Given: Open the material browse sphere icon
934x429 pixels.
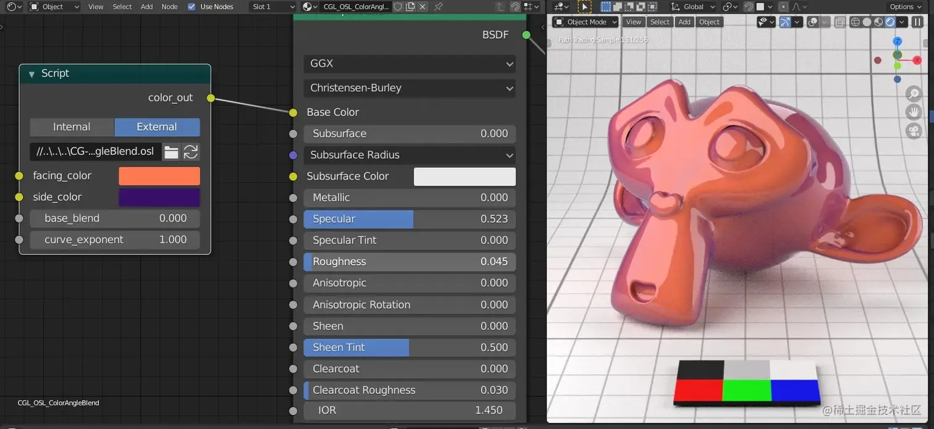Looking at the screenshot, I should tap(309, 7).
